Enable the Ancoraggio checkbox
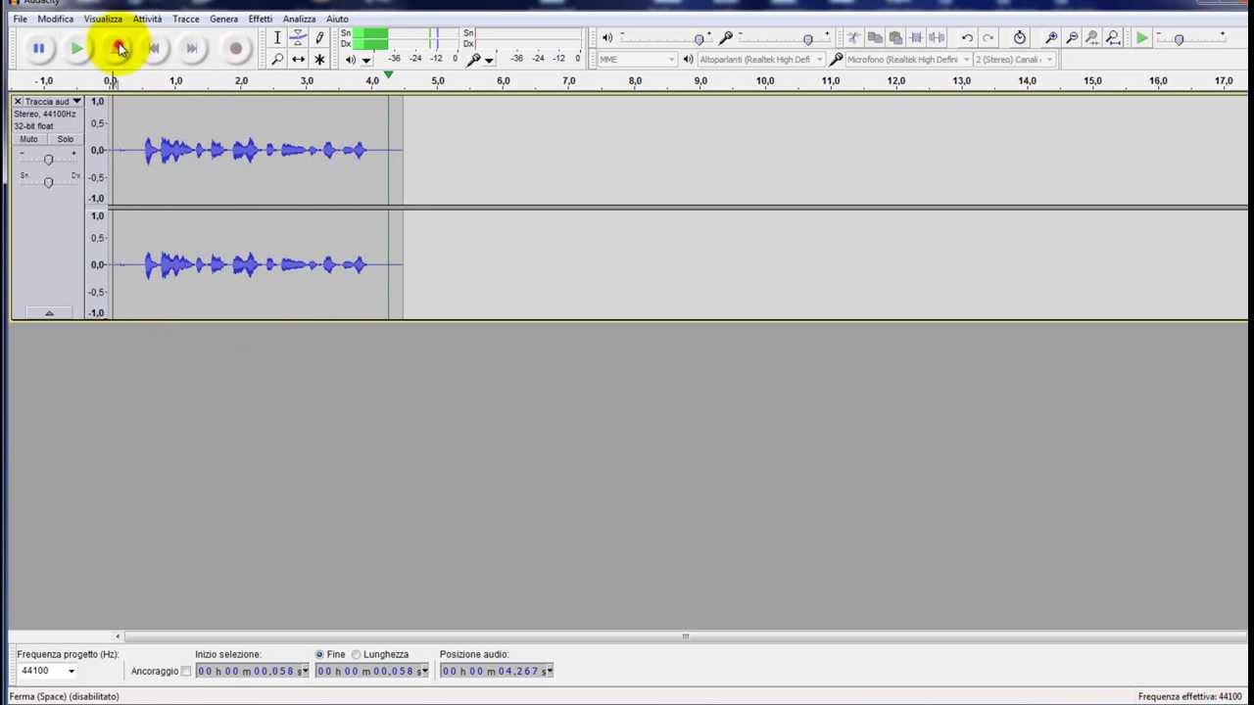Viewport: 1254px width, 705px height. pyautogui.click(x=185, y=671)
